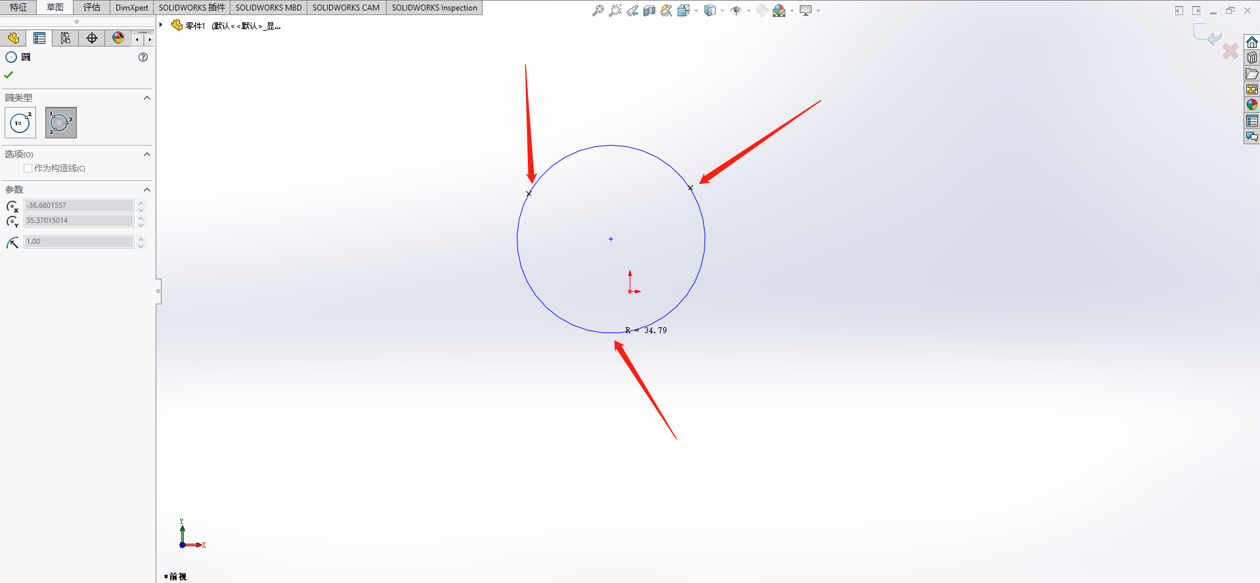Click the 零件1 part name
This screenshot has width=1260, height=583.
195,26
